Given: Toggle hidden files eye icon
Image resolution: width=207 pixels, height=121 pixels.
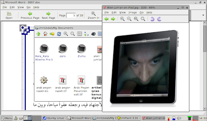Looking at the screenshot, I should [x=93, y=34].
